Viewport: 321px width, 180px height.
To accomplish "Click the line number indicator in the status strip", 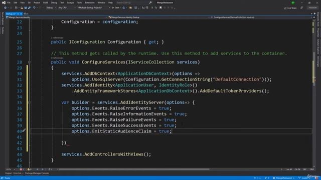I will coord(289,169).
